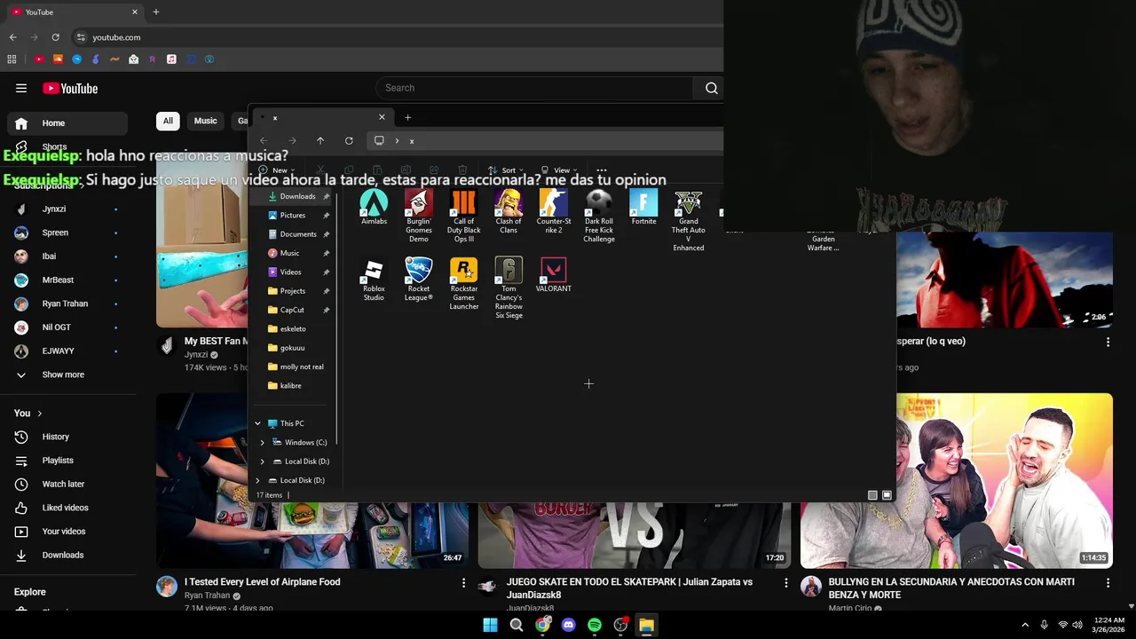
Task: Open the YouTube bookmark in bookmarks bar
Action: [39, 59]
